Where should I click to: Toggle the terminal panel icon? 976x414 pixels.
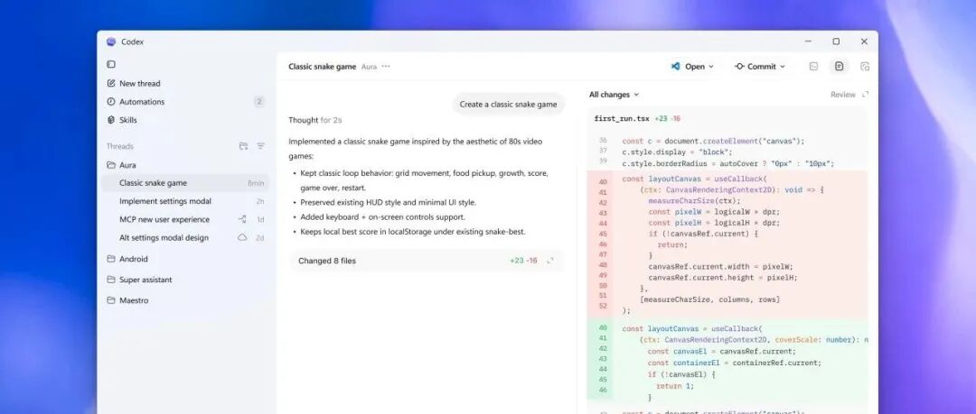coord(813,67)
